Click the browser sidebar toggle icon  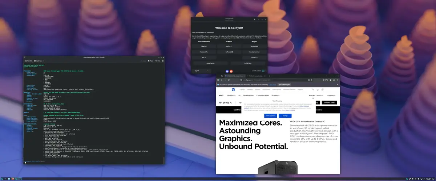click(x=218, y=80)
